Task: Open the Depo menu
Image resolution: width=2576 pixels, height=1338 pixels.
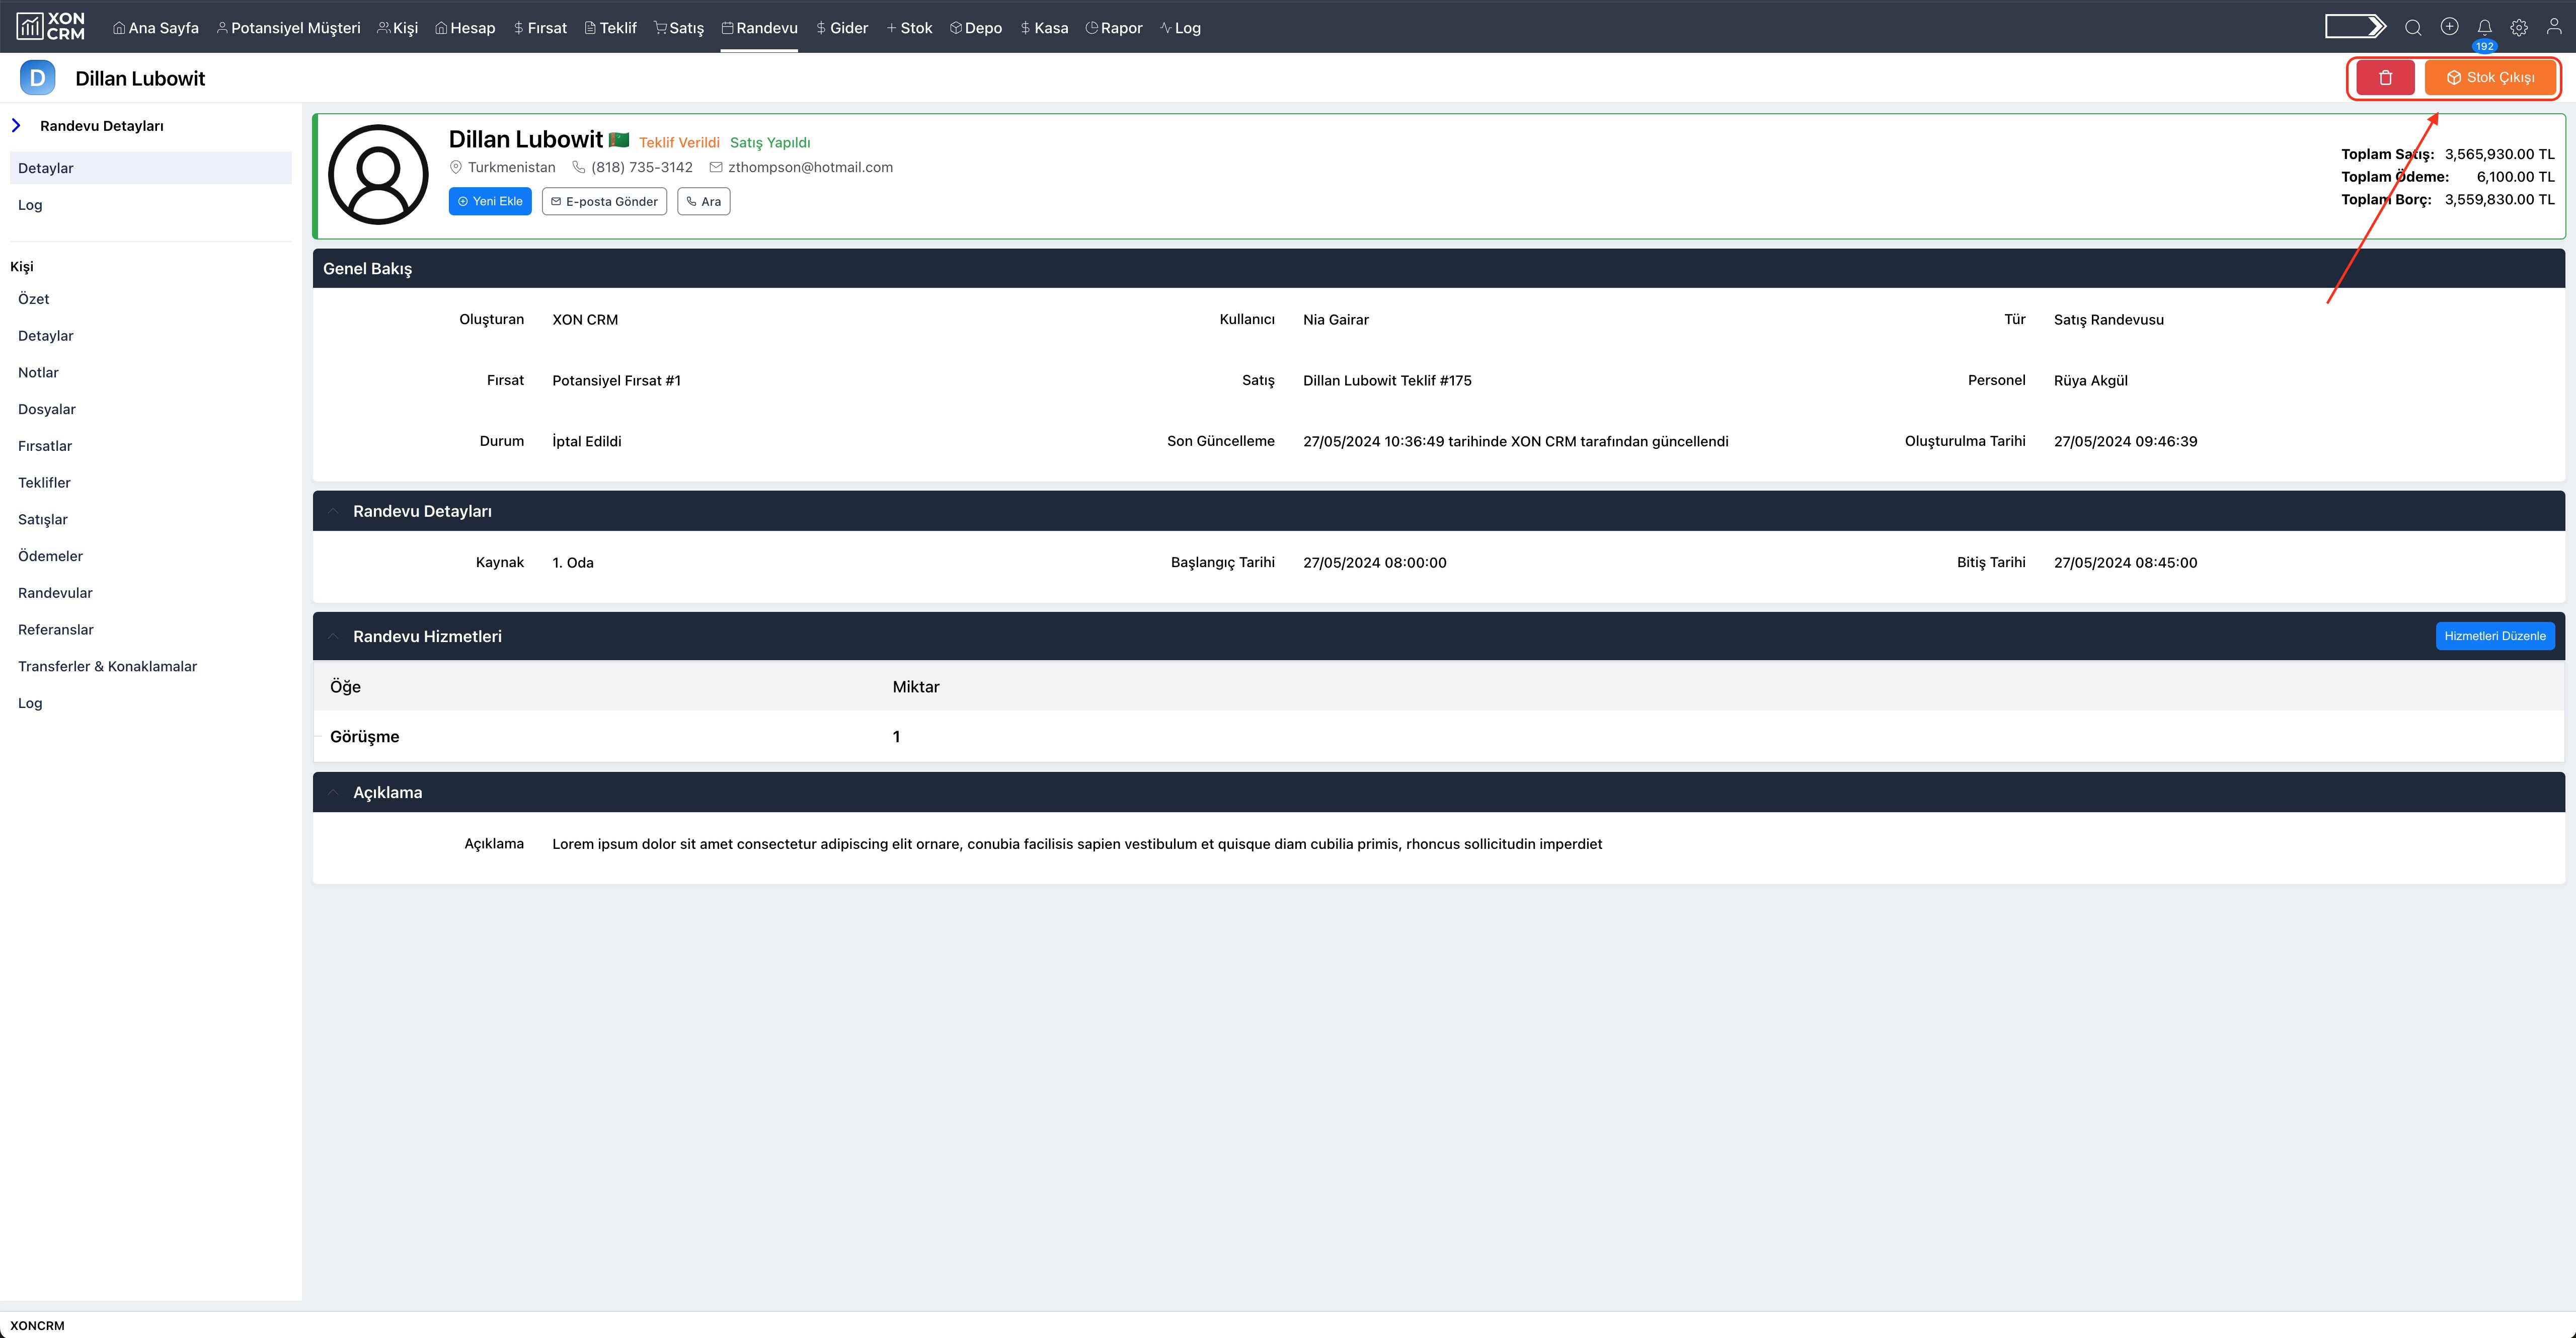Action: point(976,28)
